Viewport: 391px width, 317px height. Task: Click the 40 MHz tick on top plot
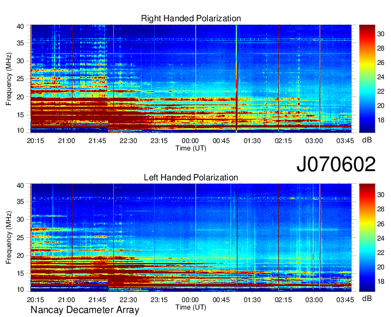(x=20, y=26)
